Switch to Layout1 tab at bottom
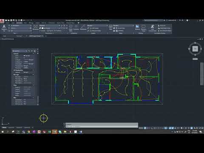Viewport: 204px width, 153px height. coord(11,127)
